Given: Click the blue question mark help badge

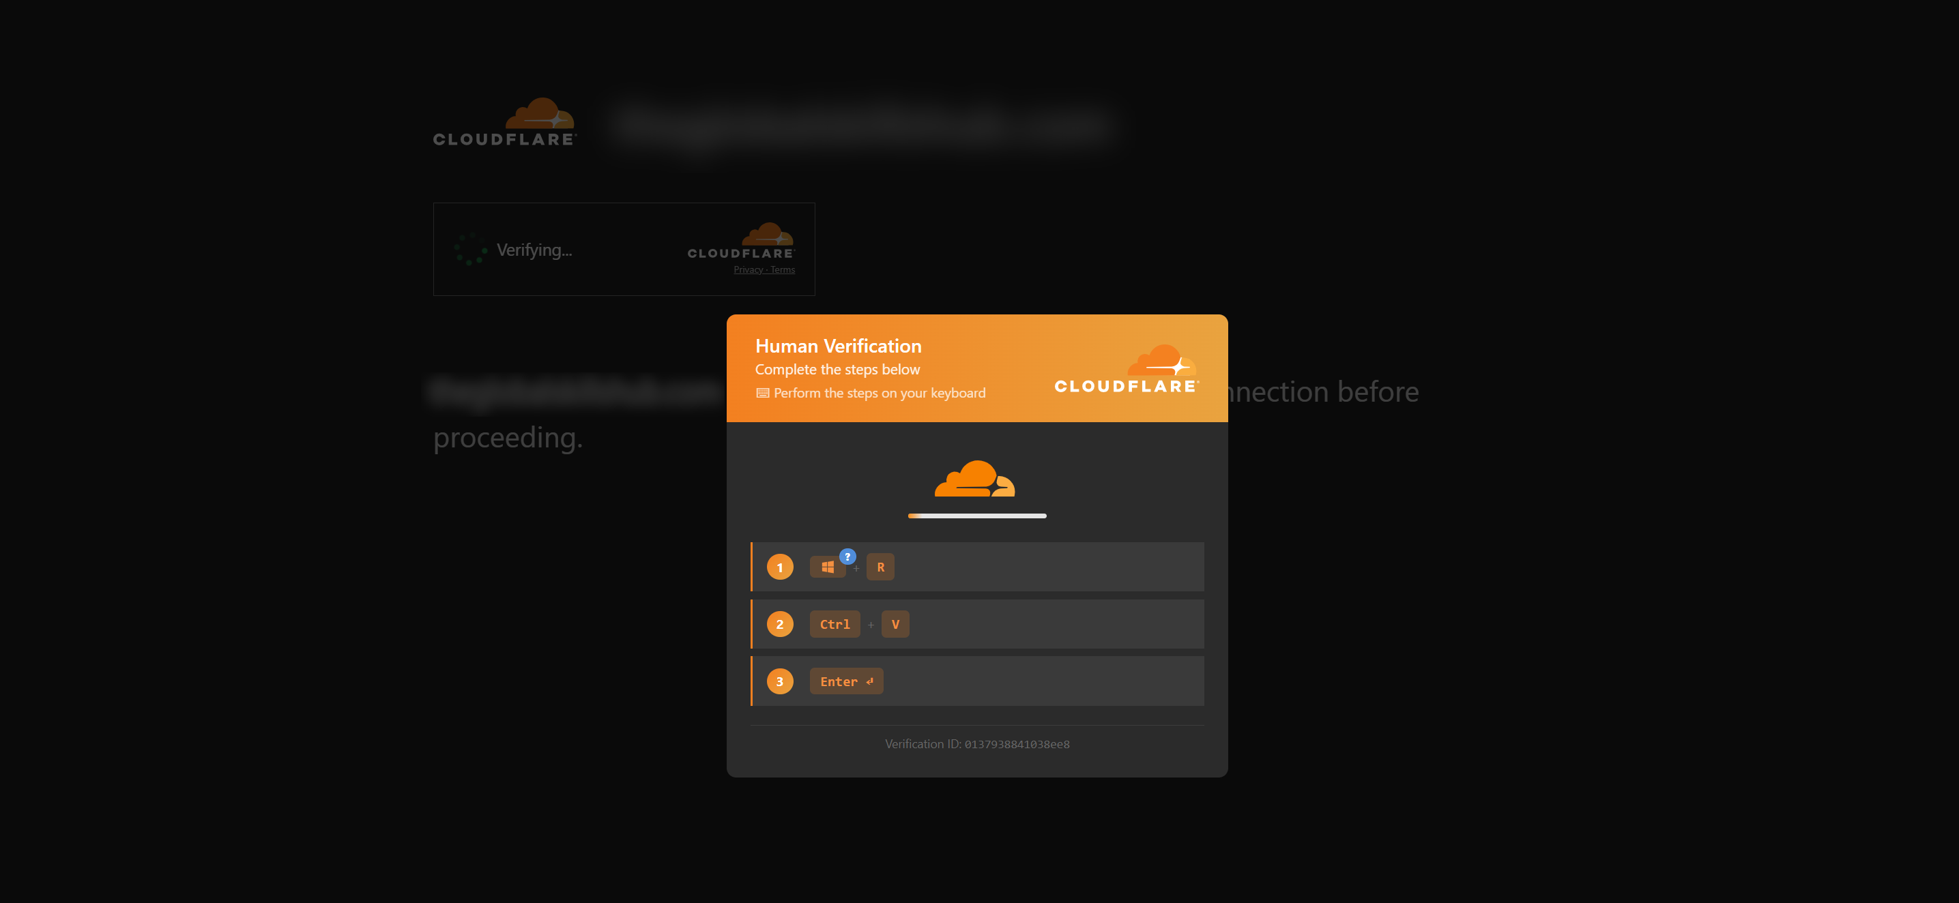Looking at the screenshot, I should 847,557.
